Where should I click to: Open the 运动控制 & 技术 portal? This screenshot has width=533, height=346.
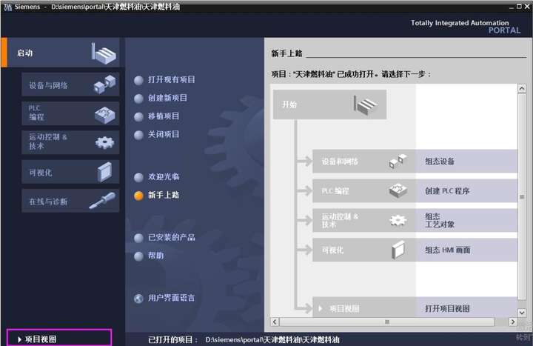pos(70,142)
